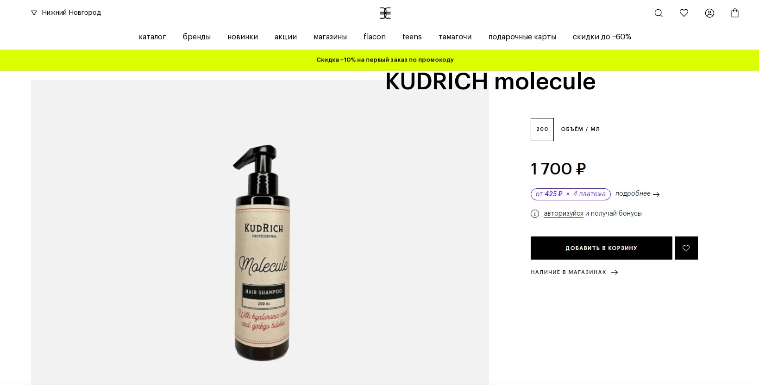The image size is (759, 385).
Task: Expand подробнее payment details arrow
Action: click(656, 194)
